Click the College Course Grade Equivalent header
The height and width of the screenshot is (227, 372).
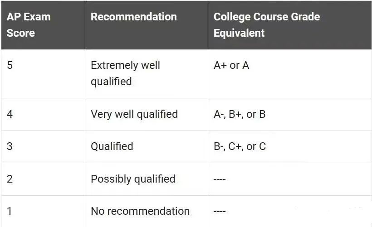pyautogui.click(x=290, y=25)
